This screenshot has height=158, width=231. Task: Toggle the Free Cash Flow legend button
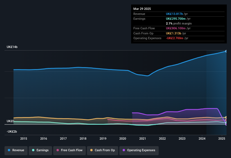(x=69, y=150)
